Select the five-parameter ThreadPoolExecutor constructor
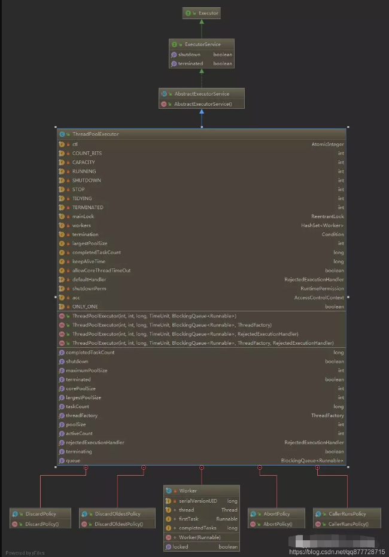This screenshot has height=557, width=389. pyautogui.click(x=154, y=316)
